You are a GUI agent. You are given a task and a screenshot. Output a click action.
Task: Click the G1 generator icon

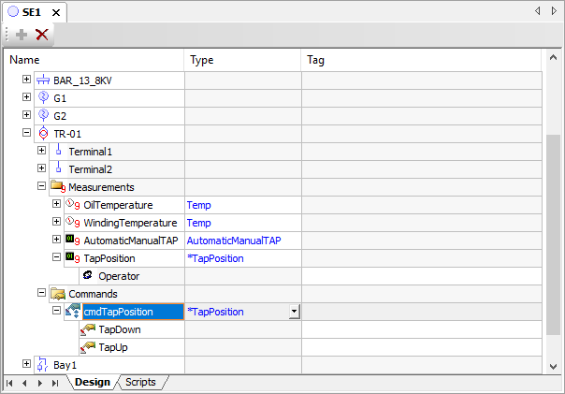pyautogui.click(x=43, y=98)
